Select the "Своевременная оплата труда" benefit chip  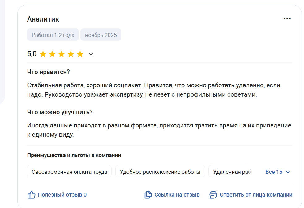click(x=69, y=172)
